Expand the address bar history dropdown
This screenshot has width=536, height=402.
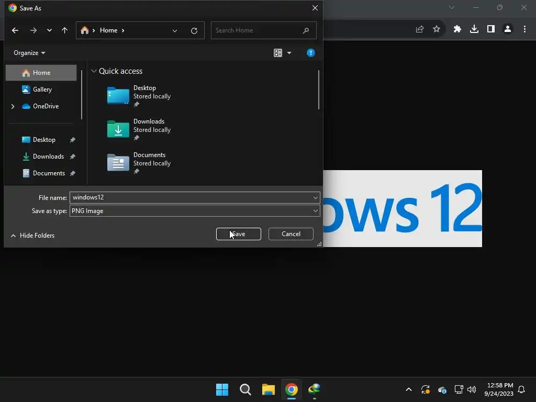175,31
